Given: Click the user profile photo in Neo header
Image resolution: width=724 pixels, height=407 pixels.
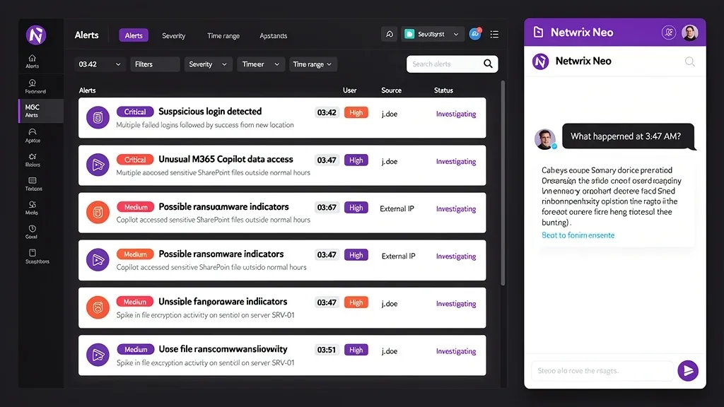Looking at the screenshot, I should point(690,33).
